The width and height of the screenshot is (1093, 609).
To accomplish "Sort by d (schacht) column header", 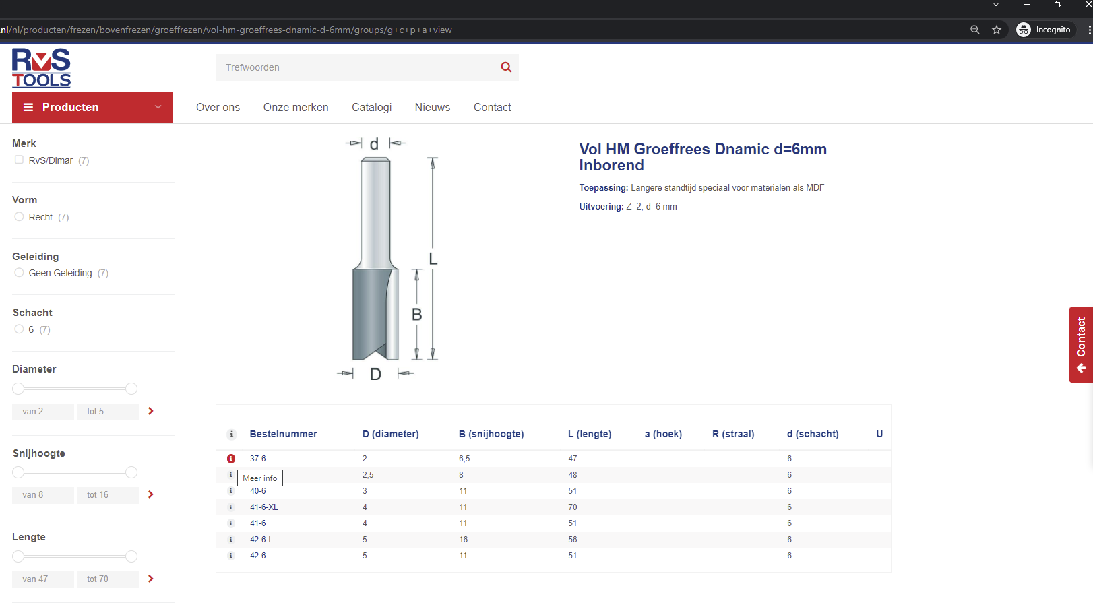I will coord(813,435).
